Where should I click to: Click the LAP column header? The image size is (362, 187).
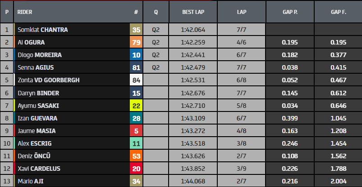(x=241, y=12)
